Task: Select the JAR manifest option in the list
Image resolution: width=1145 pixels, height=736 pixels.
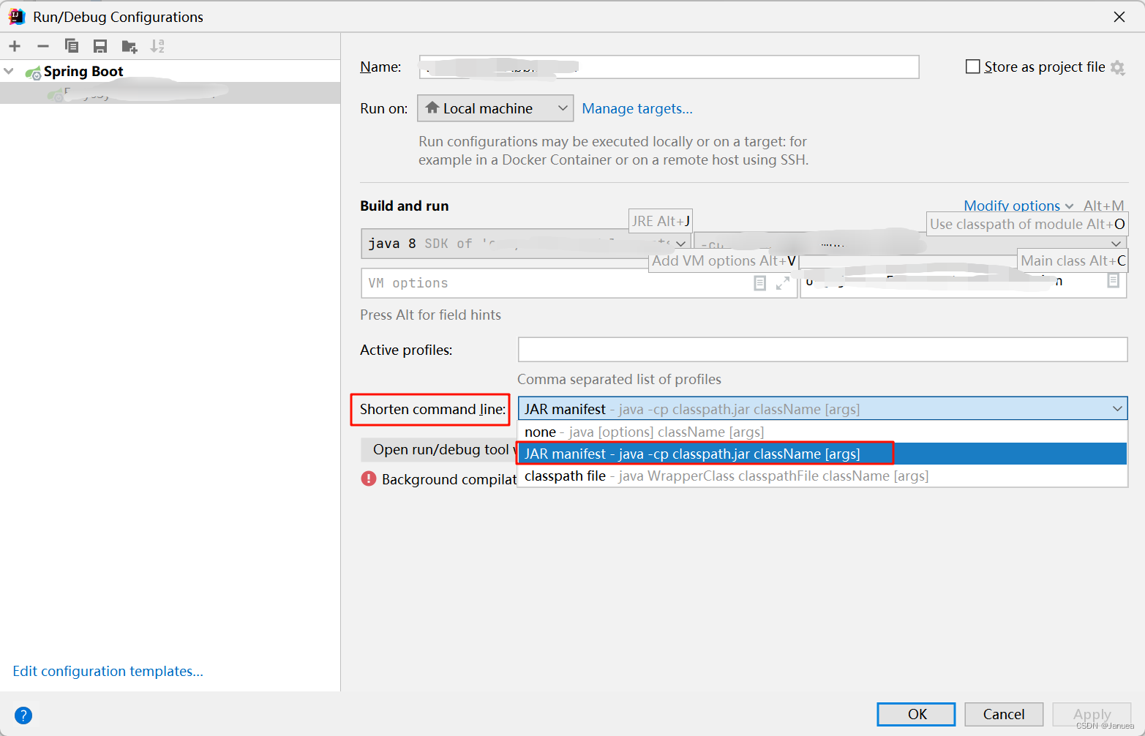Action: [822, 454]
